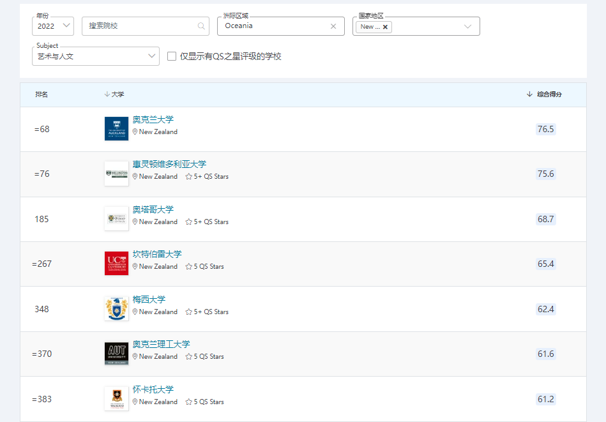
Task: Click the location pin in 奥克兰大学 row
Action: (135, 132)
